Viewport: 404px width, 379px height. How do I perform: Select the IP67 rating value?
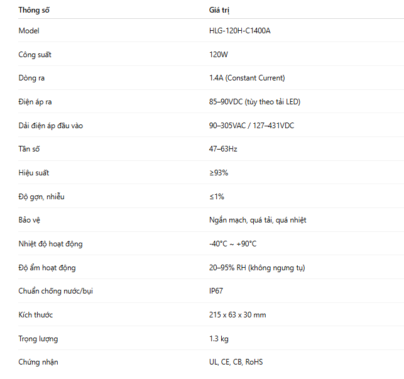pos(216,291)
